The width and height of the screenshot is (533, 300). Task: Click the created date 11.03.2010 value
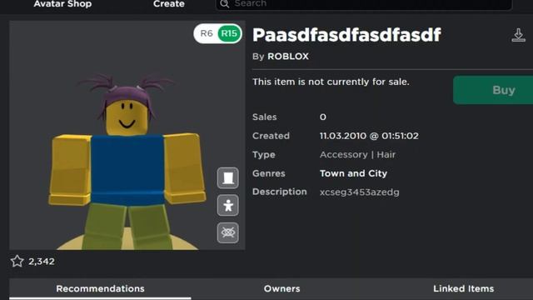point(369,136)
